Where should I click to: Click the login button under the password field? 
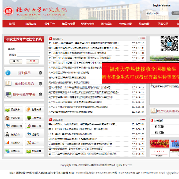tap(16, 61)
